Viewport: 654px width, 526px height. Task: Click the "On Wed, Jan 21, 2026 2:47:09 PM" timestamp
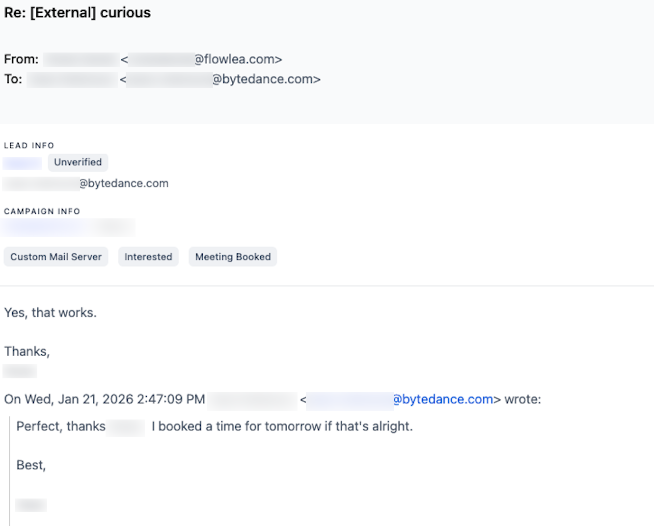tap(105, 399)
